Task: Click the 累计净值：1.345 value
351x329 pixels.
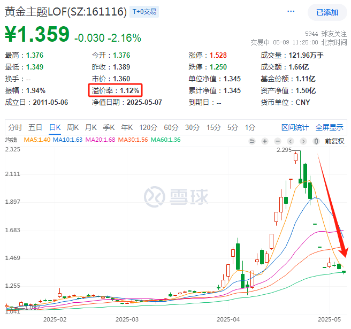Action: pyautogui.click(x=215, y=90)
